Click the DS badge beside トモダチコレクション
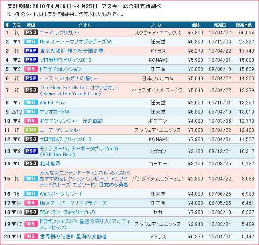 [x=31, y=69]
